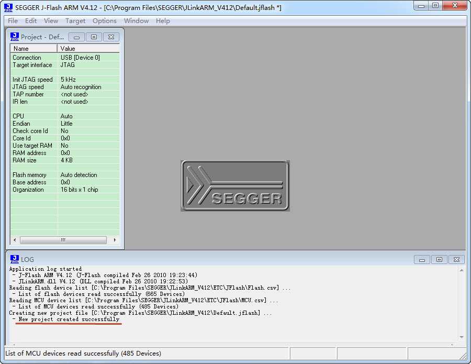This screenshot has width=471, height=364.
Task: Close the LOG panel
Action: tap(456, 259)
